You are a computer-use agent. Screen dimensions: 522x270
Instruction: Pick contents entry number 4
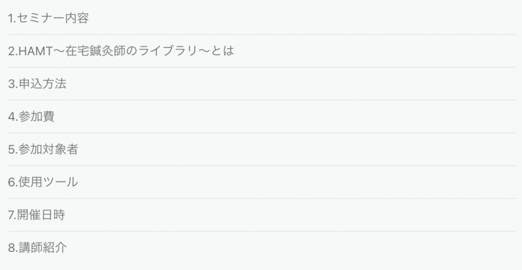tap(31, 117)
